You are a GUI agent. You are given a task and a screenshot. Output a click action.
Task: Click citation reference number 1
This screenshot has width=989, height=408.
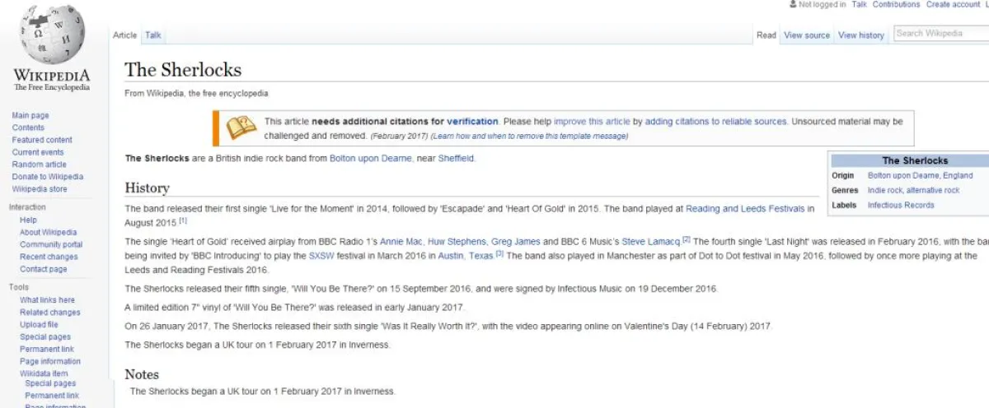(x=183, y=220)
